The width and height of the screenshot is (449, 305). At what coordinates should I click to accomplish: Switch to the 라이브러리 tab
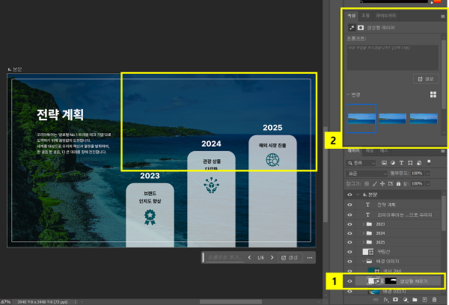386,16
